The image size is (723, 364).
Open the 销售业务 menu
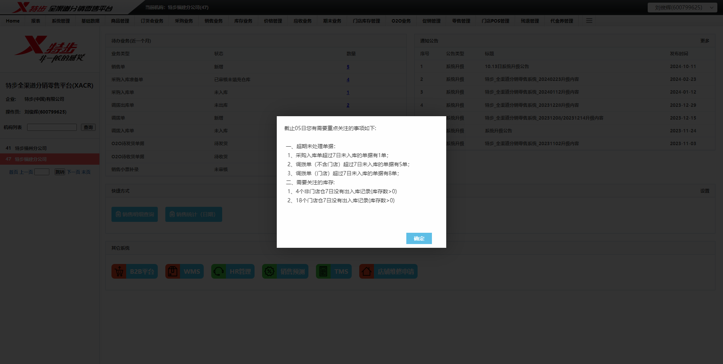coord(214,21)
